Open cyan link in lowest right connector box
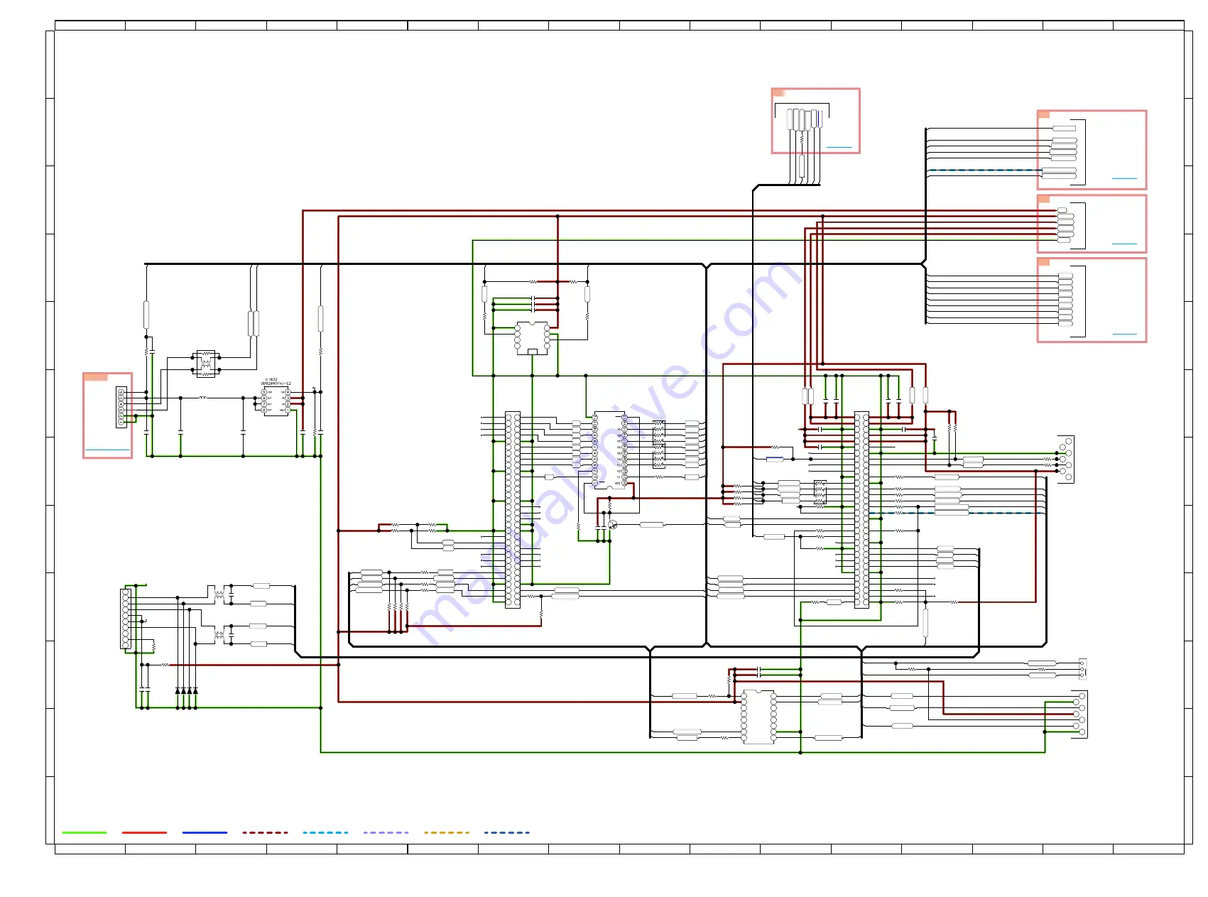 point(1124,334)
